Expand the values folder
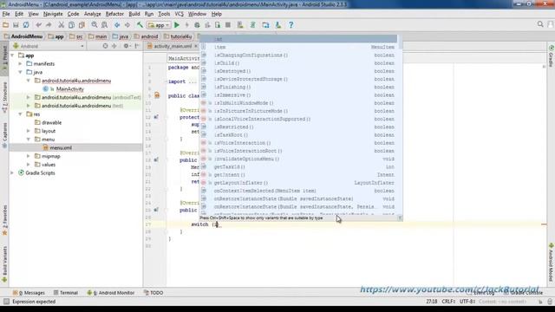Image resolution: width=555 pixels, height=312 pixels. pos(29,165)
